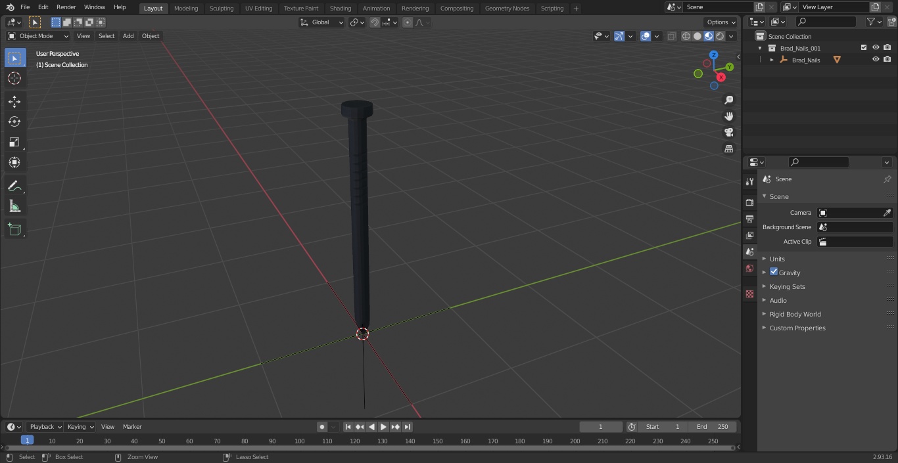Open the Output properties tab

(x=749, y=219)
